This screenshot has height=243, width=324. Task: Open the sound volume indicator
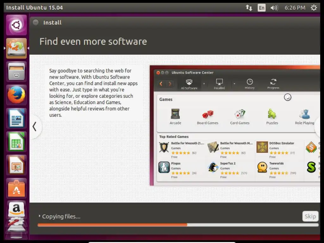pos(274,8)
